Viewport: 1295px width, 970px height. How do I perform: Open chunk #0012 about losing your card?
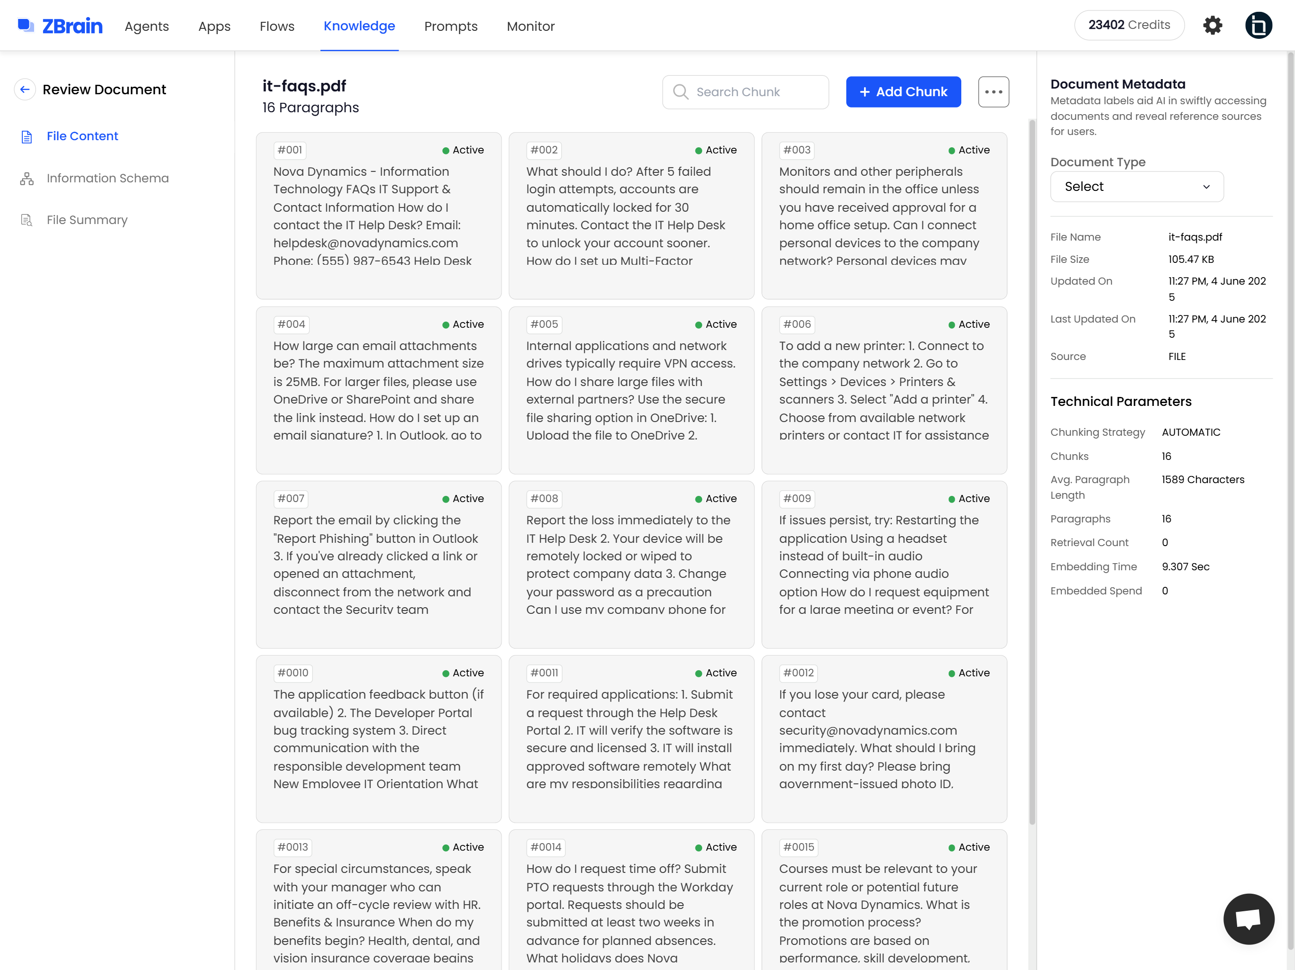coord(884,739)
